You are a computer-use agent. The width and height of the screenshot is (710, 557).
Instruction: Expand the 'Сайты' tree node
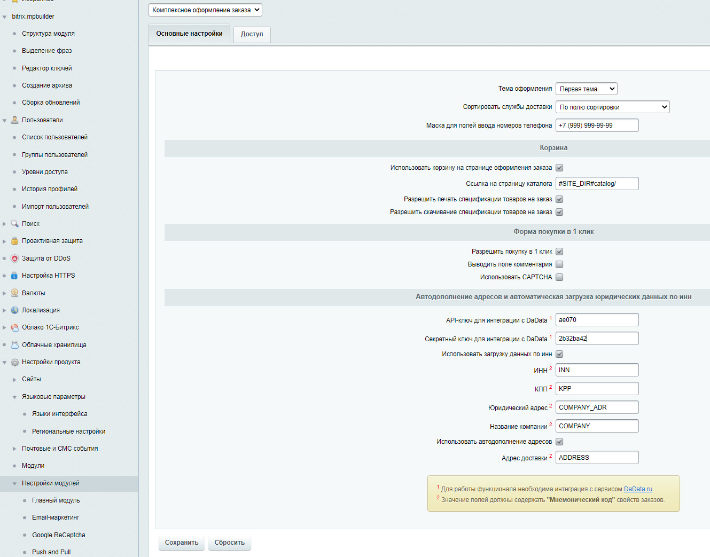[x=14, y=379]
